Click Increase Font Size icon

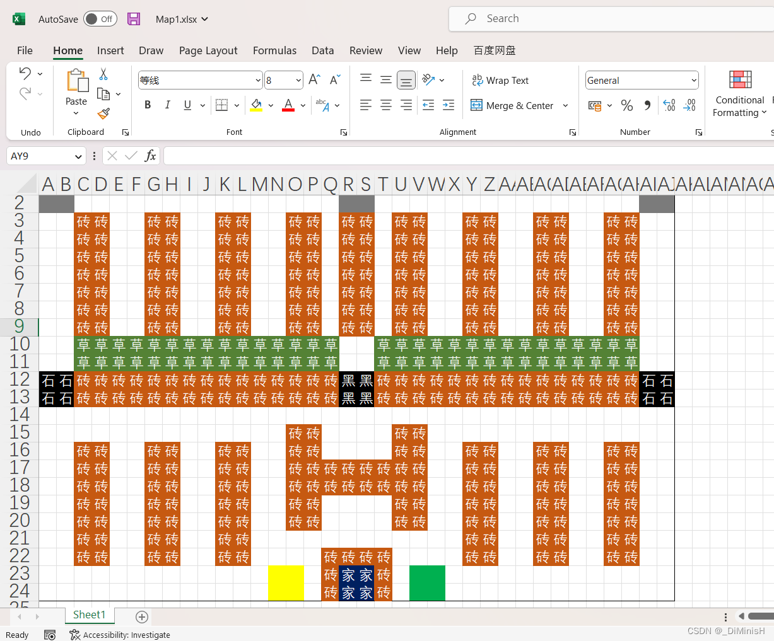[314, 79]
